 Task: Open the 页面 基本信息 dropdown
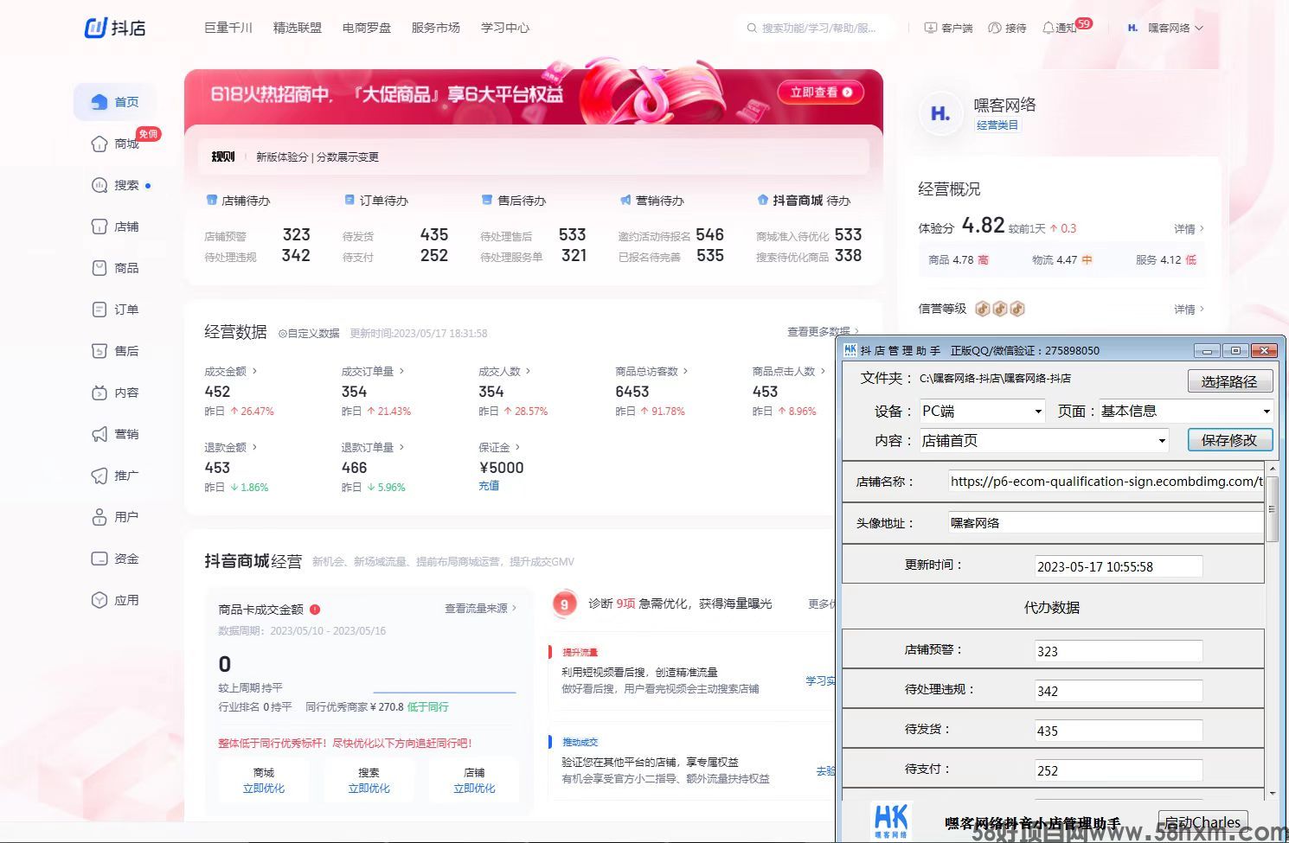pyautogui.click(x=1185, y=412)
